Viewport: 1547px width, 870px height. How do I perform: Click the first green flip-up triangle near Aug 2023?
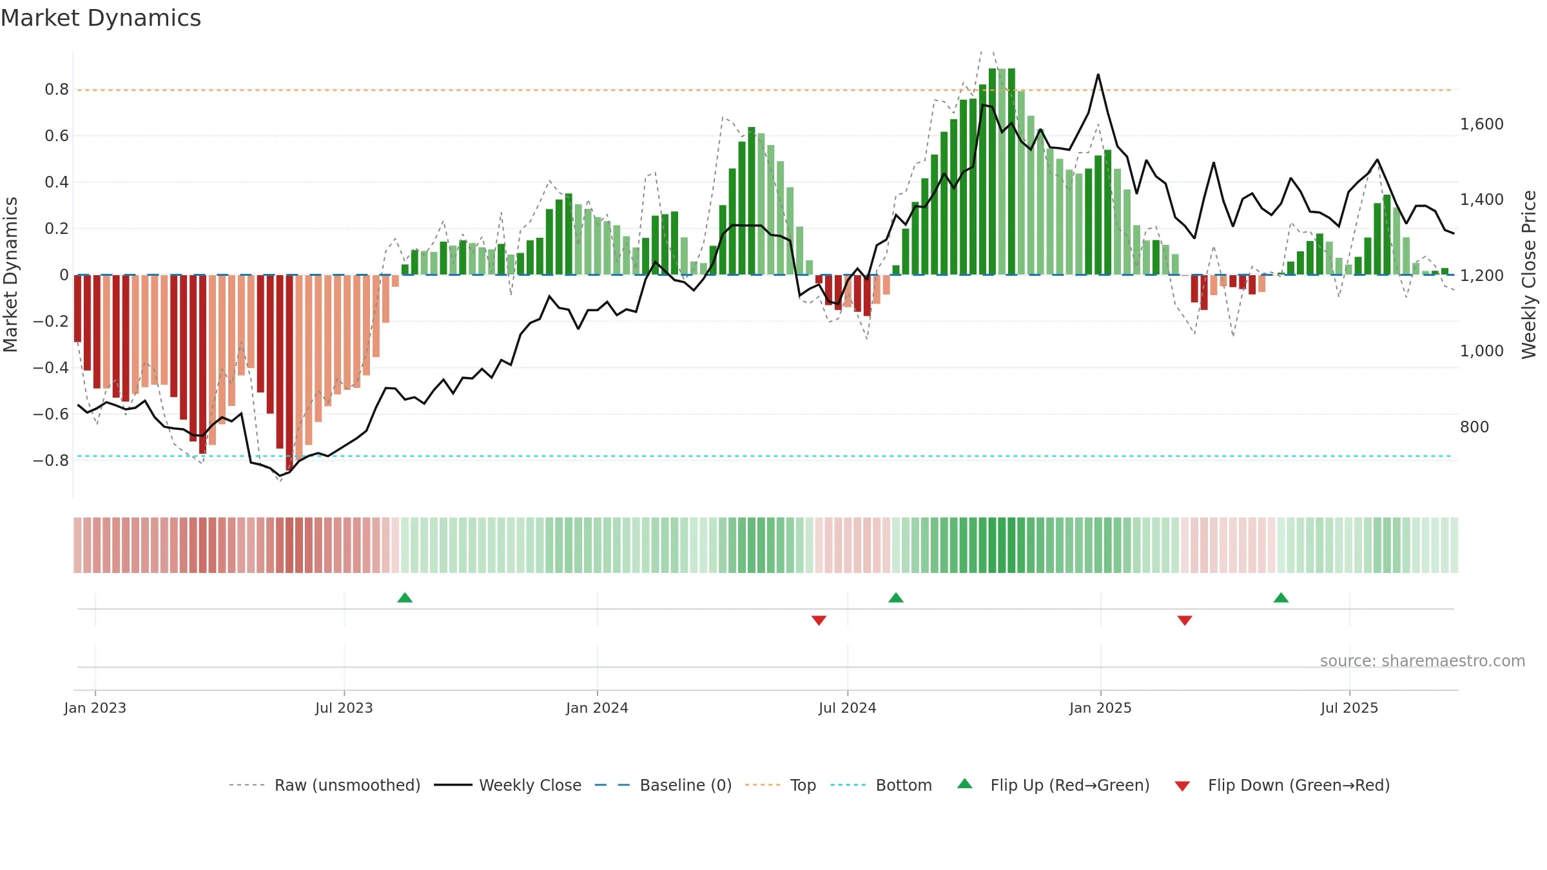(405, 598)
